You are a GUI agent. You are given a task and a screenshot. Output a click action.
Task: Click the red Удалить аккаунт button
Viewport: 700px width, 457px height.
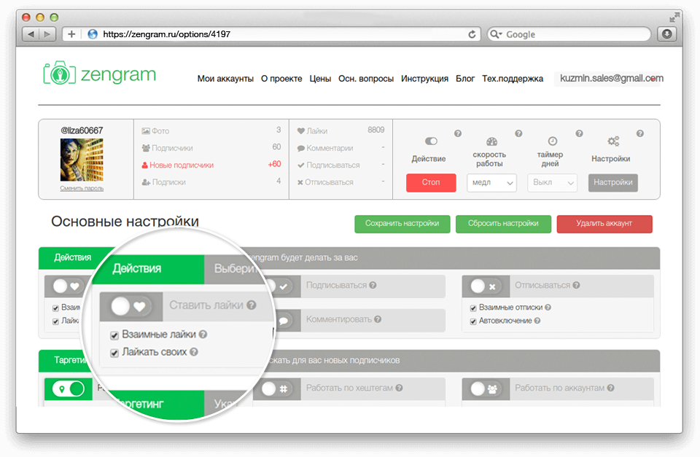click(604, 224)
